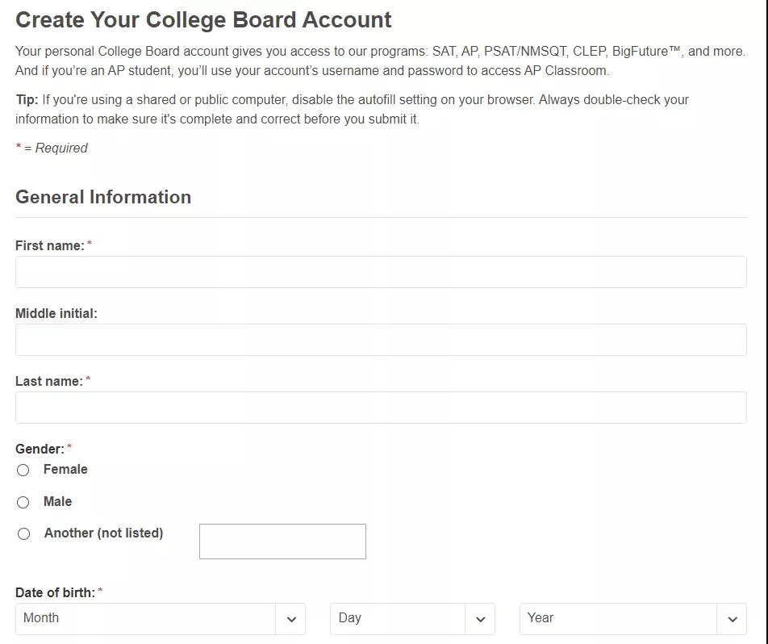Choose the Male radio button
Image resolution: width=768 pixels, height=644 pixels.
point(23,502)
